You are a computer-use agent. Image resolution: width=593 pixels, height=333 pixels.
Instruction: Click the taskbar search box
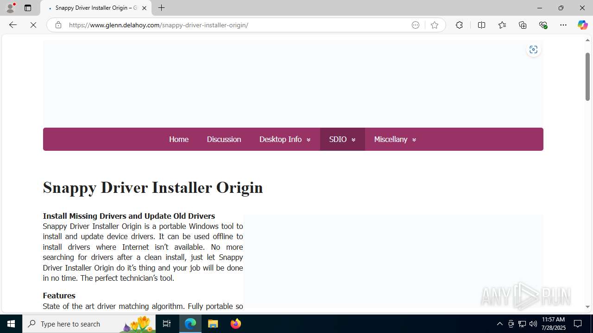pyautogui.click(x=89, y=324)
